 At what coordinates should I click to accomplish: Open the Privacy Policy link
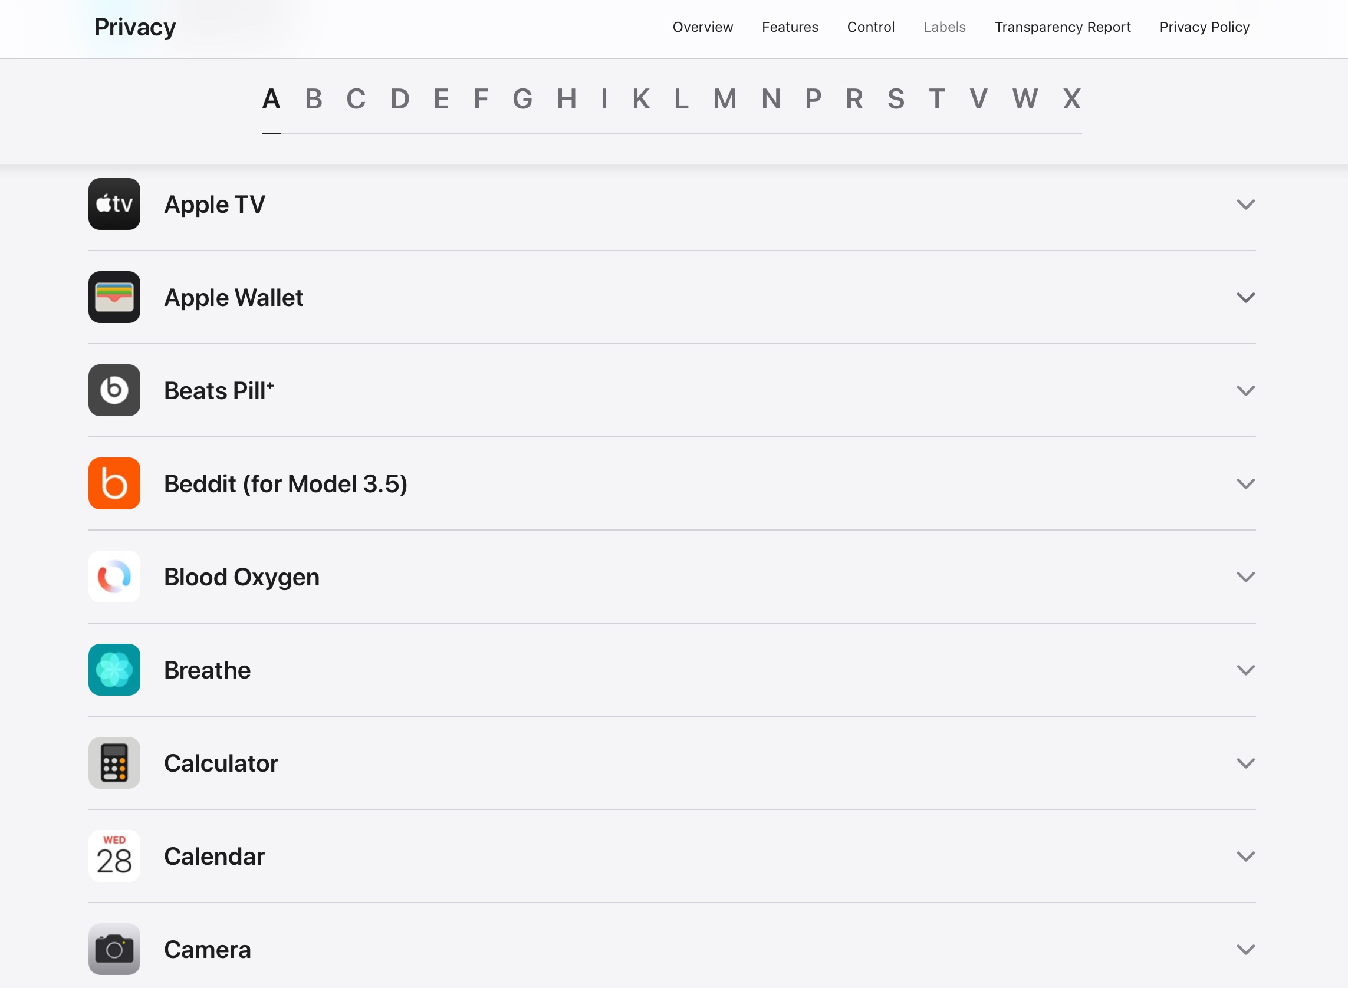click(x=1204, y=27)
